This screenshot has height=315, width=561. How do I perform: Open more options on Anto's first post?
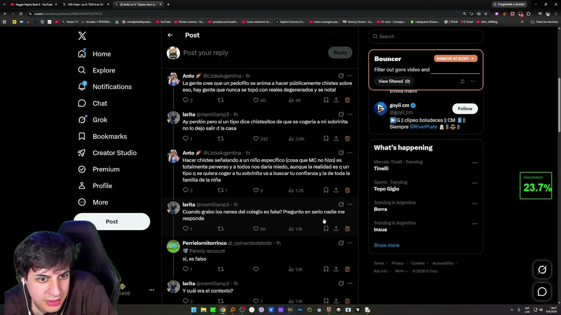click(x=350, y=76)
